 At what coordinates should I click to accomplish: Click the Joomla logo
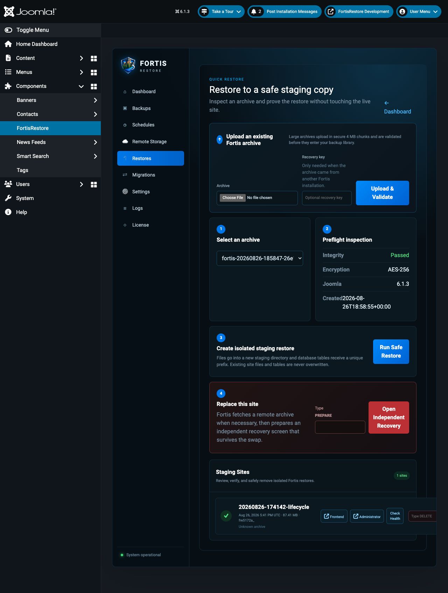(x=30, y=12)
